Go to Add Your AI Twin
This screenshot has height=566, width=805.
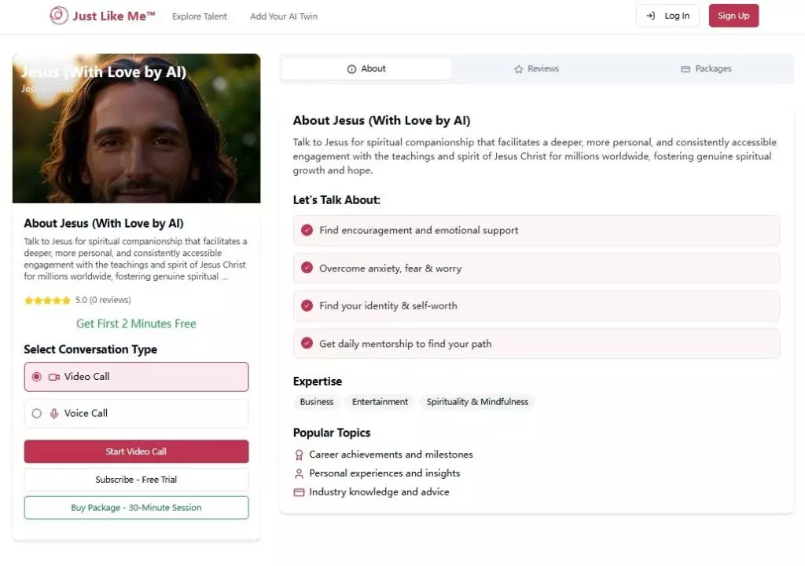tap(284, 16)
